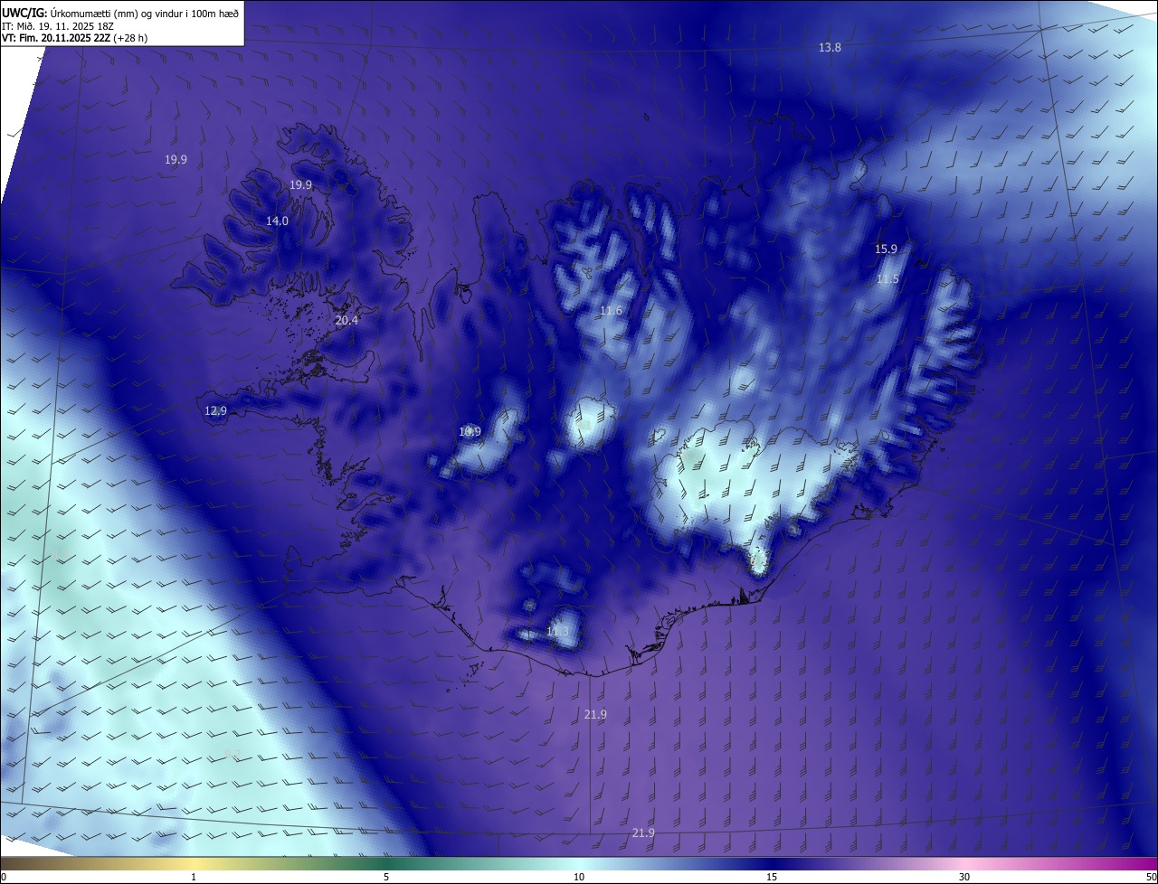Image resolution: width=1158 pixels, height=884 pixels.
Task: Click the 15.9 value label
Action: [886, 249]
